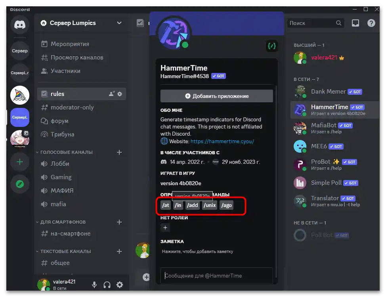Join the mafia voice channel

(x=82, y=204)
